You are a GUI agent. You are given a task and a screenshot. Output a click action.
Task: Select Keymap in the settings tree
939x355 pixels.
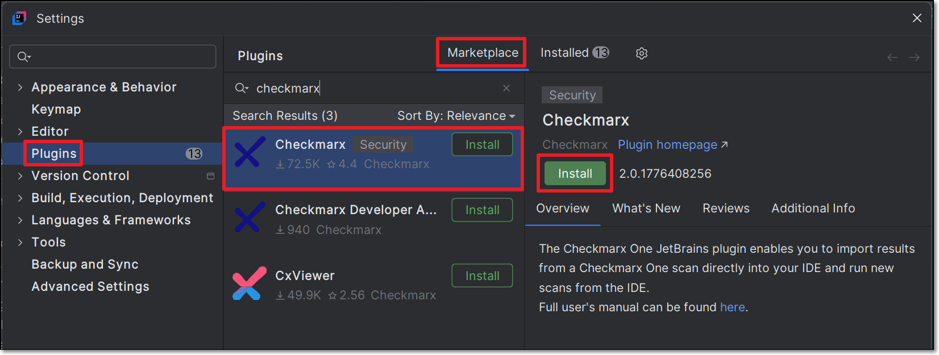[56, 110]
